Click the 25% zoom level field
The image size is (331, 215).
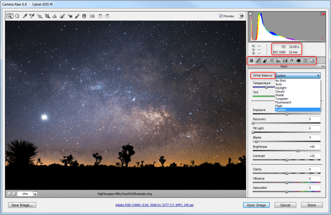click(x=25, y=194)
